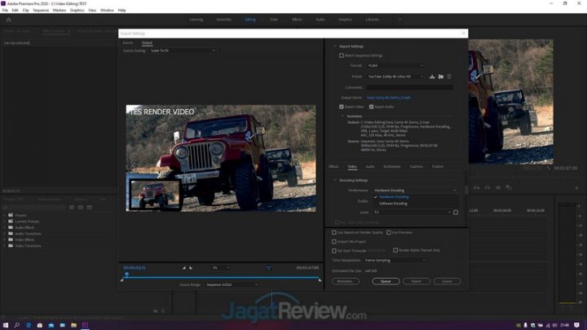Image resolution: width=587 pixels, height=330 pixels.
Task: Enable Use Maximum Render Quality
Action: tap(334, 232)
